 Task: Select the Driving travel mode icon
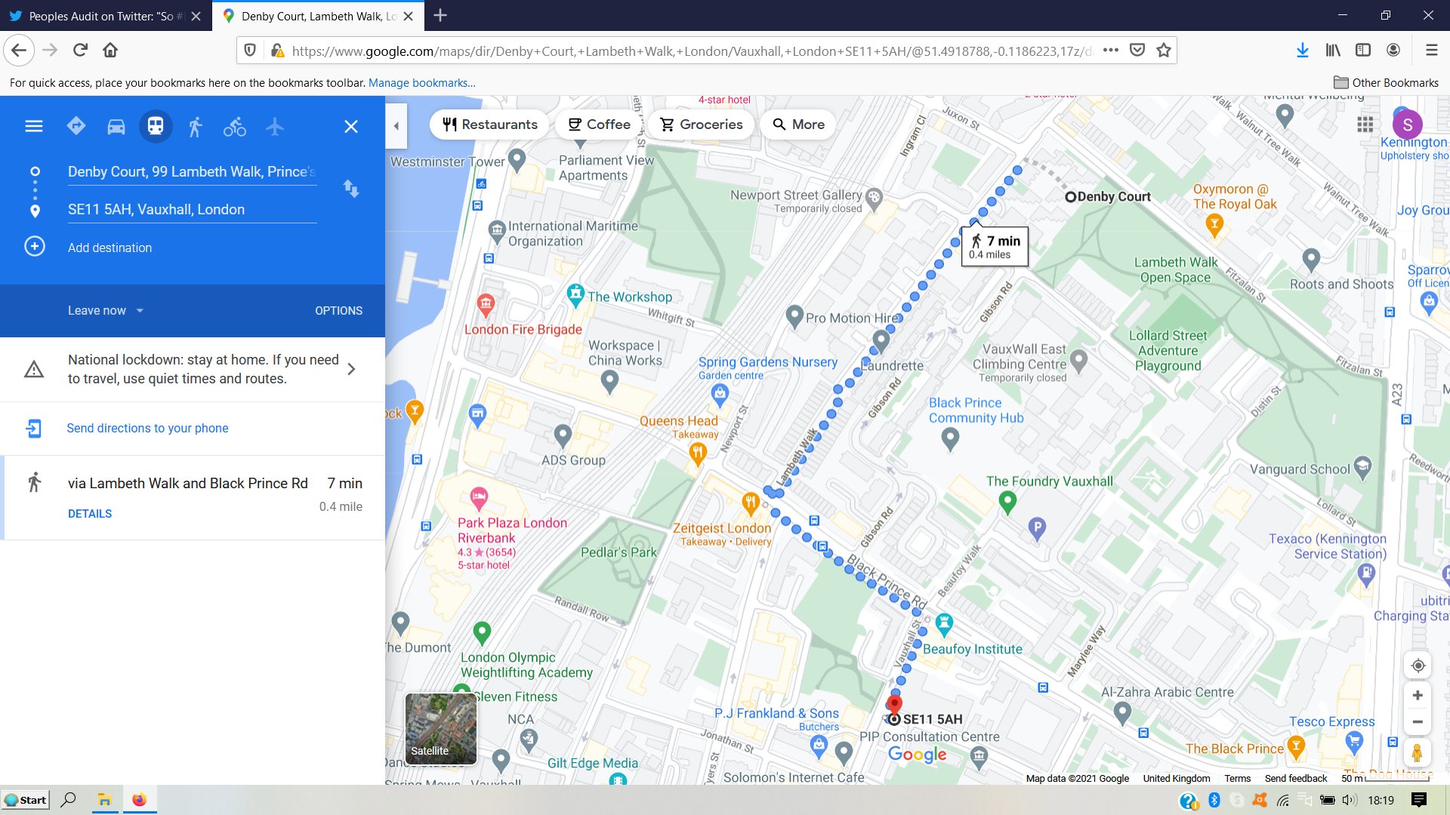tap(116, 127)
